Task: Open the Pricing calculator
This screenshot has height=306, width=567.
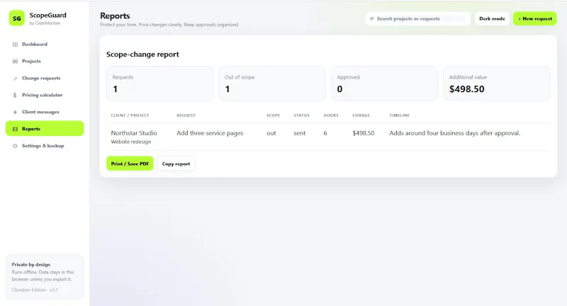Action: (45, 95)
